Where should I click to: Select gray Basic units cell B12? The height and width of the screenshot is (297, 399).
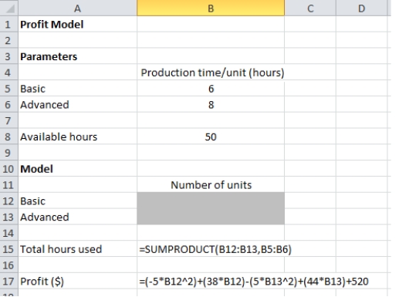tap(211, 201)
